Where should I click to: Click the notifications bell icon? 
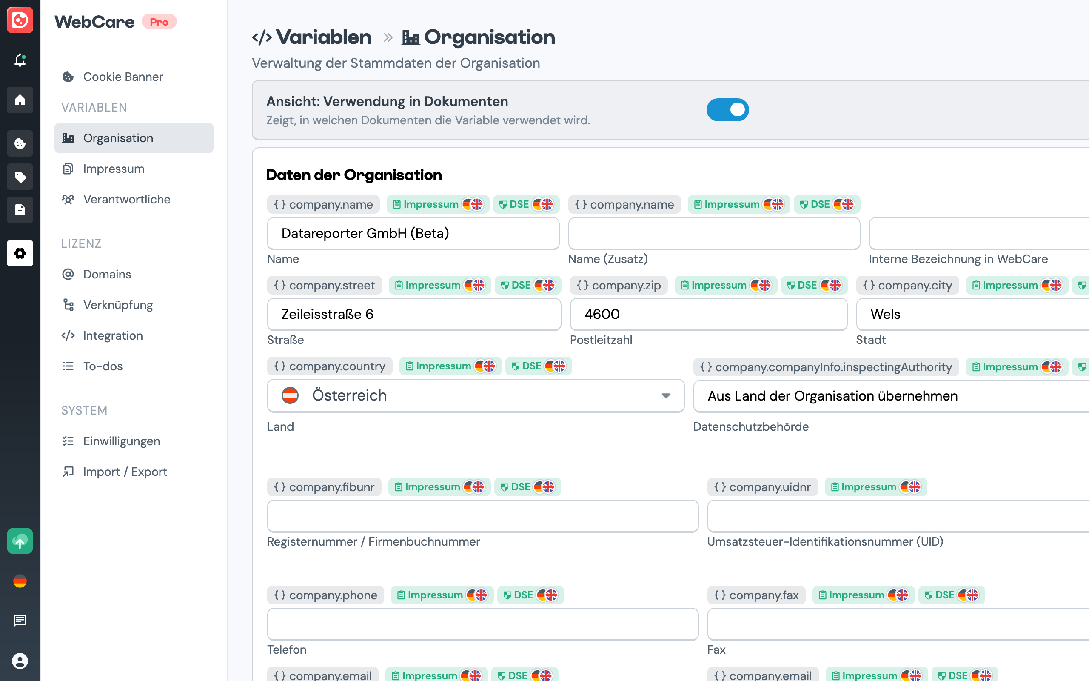tap(20, 60)
